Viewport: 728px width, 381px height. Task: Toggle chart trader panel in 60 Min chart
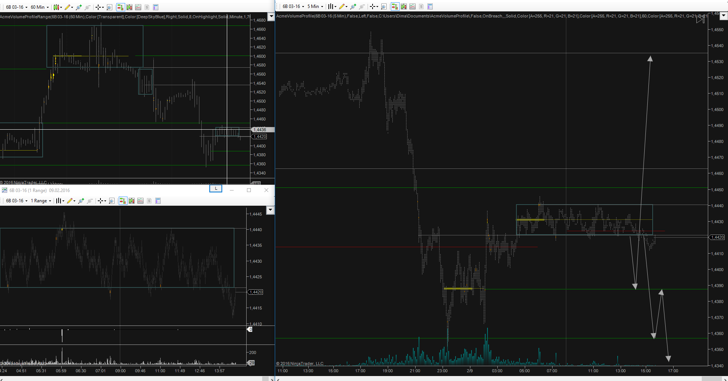coord(121,7)
